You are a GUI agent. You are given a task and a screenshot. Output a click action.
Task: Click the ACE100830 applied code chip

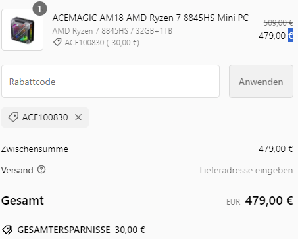point(45,117)
